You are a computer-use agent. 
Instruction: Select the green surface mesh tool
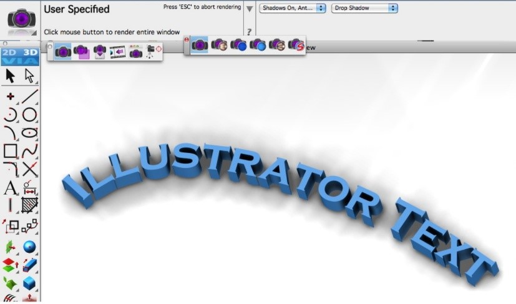[x=10, y=283]
